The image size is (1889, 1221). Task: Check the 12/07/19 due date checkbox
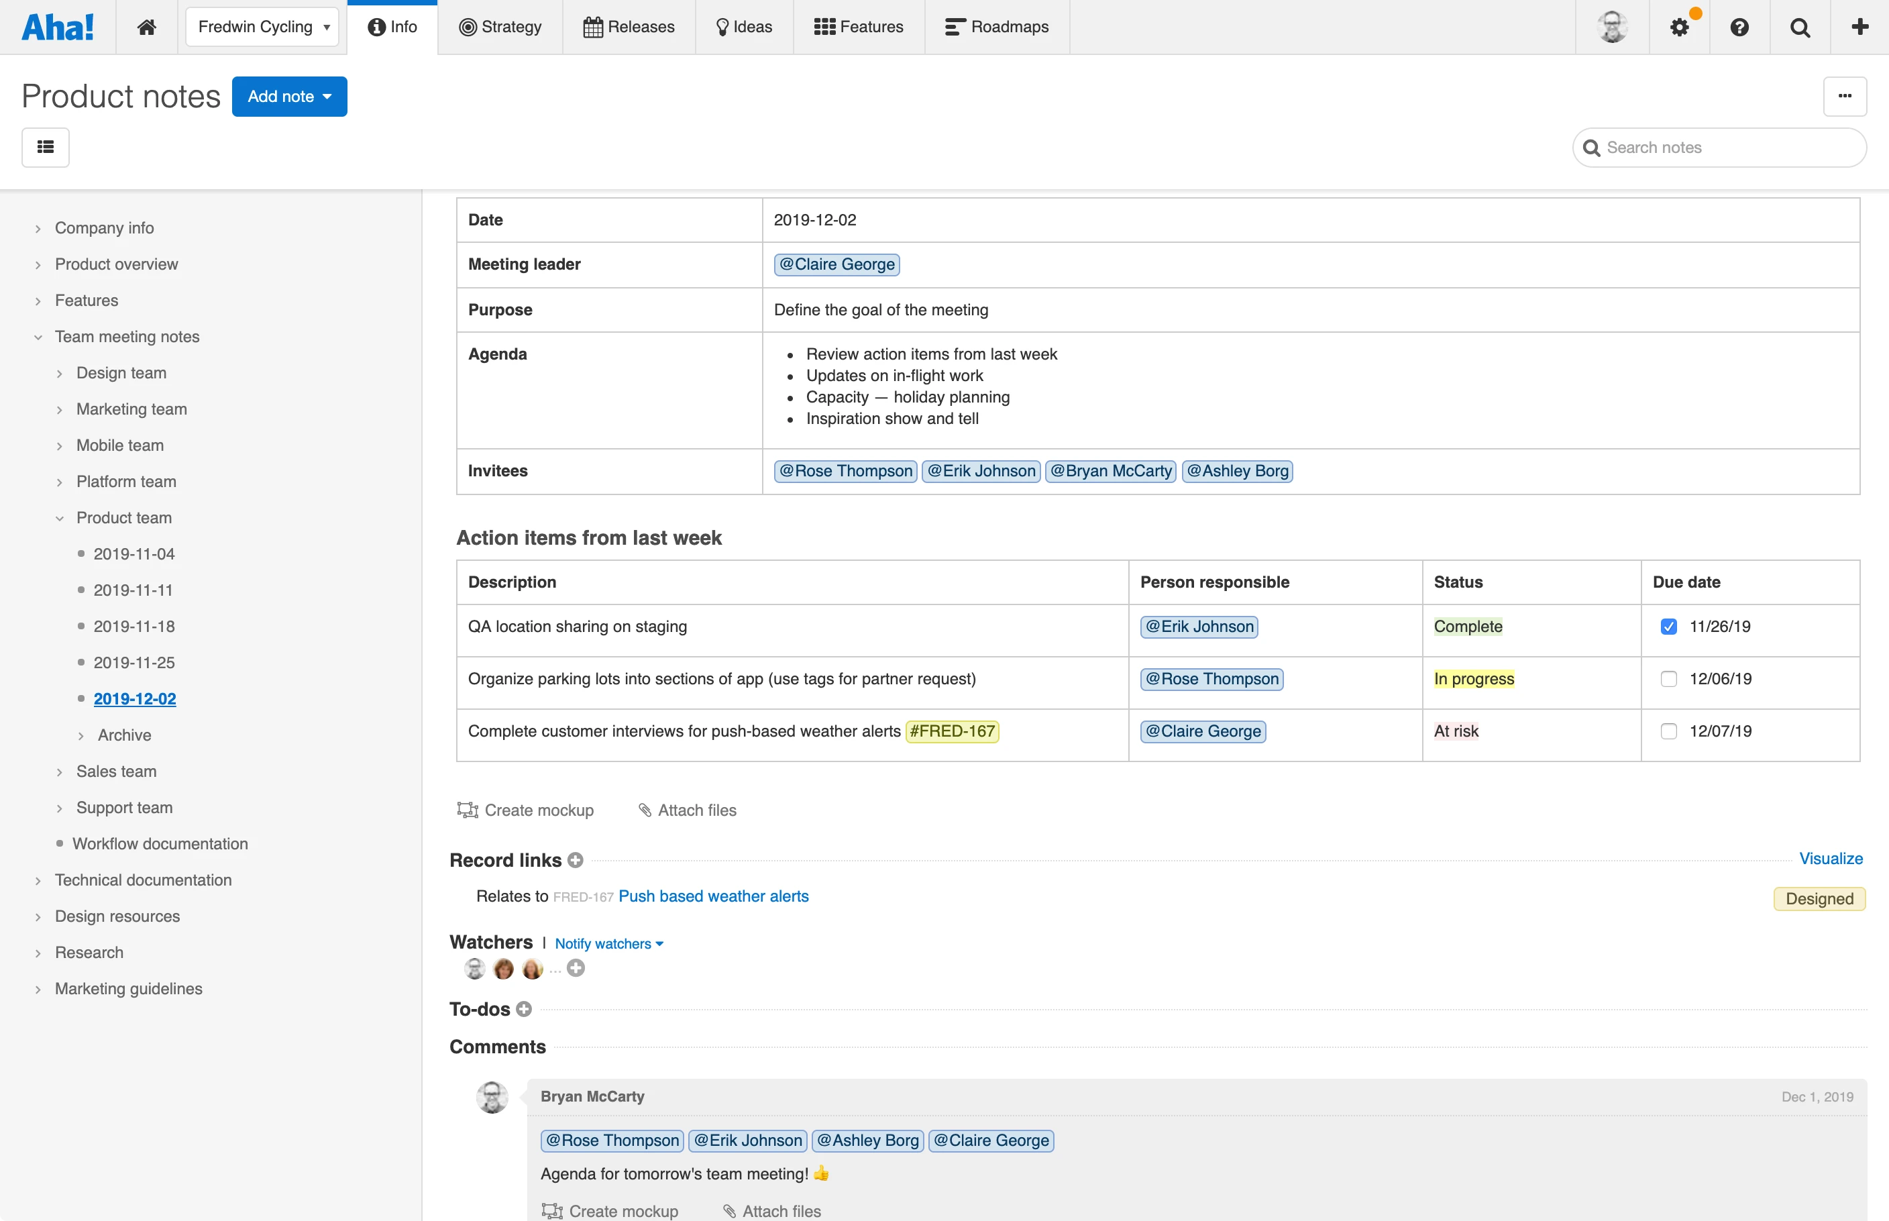click(x=1668, y=731)
